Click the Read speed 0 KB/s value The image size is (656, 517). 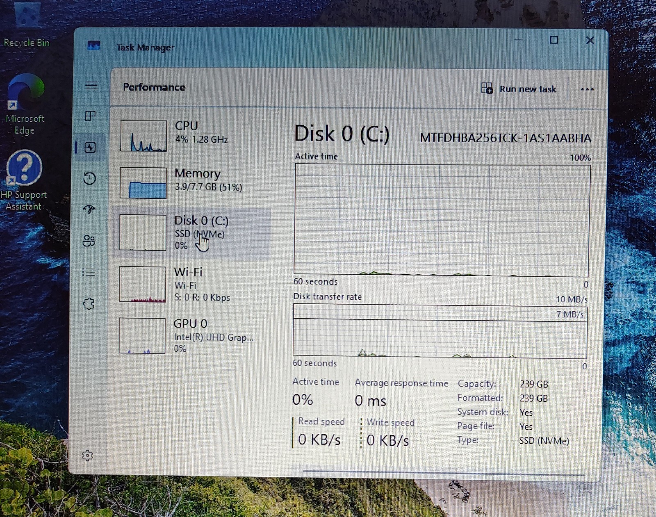(319, 440)
